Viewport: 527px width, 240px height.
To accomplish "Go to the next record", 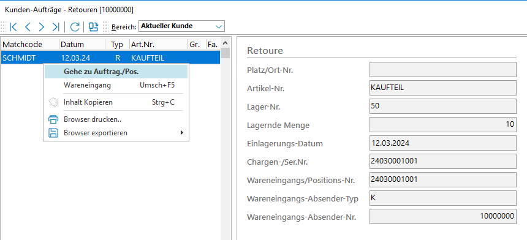I will (41, 27).
